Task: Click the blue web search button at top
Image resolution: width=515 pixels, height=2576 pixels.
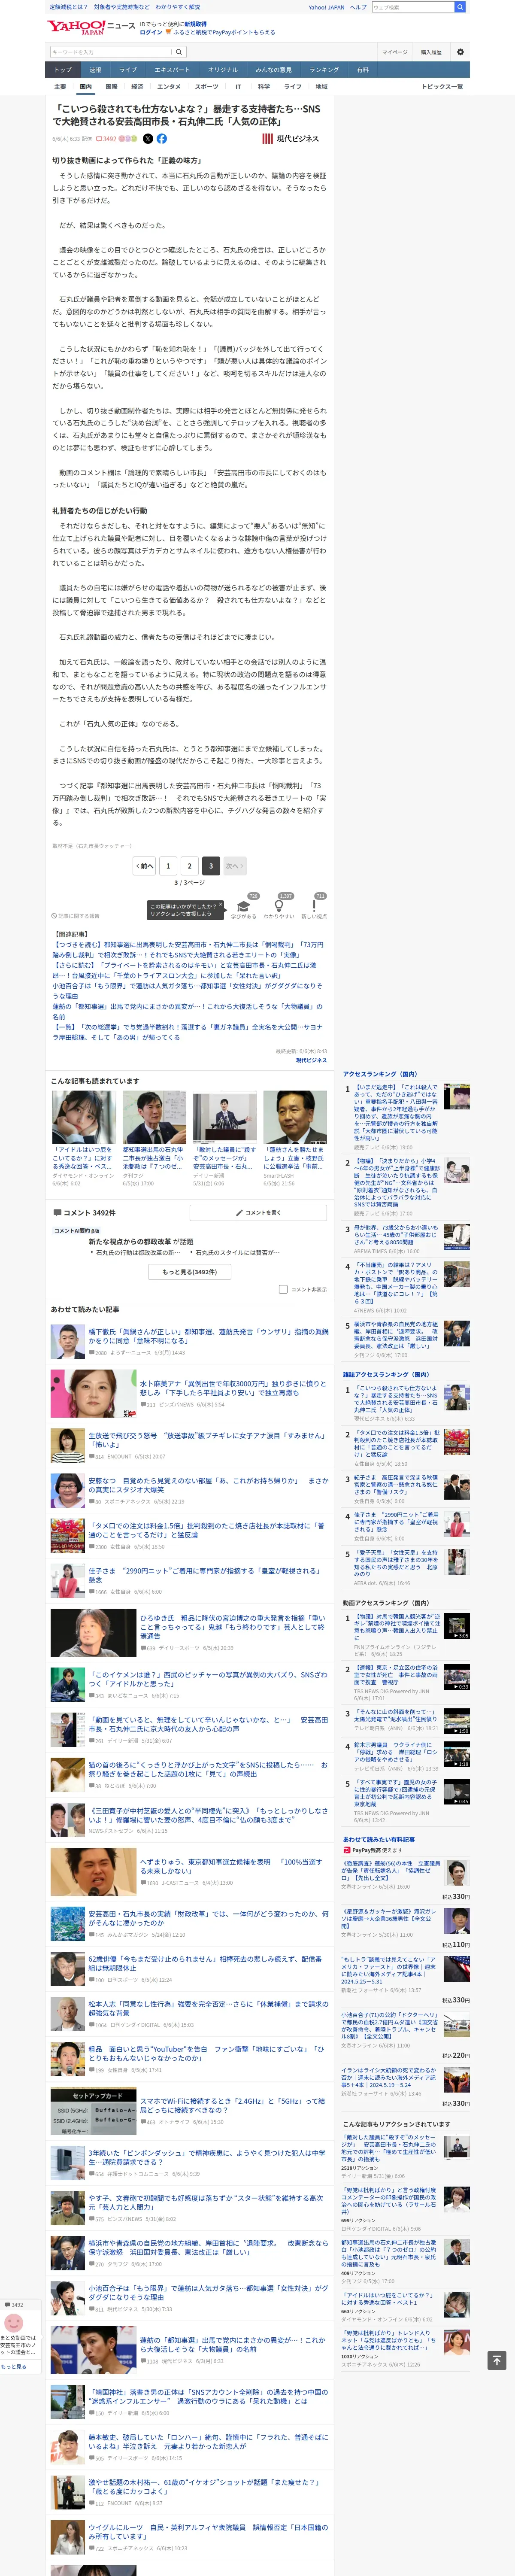Action: click(x=460, y=7)
